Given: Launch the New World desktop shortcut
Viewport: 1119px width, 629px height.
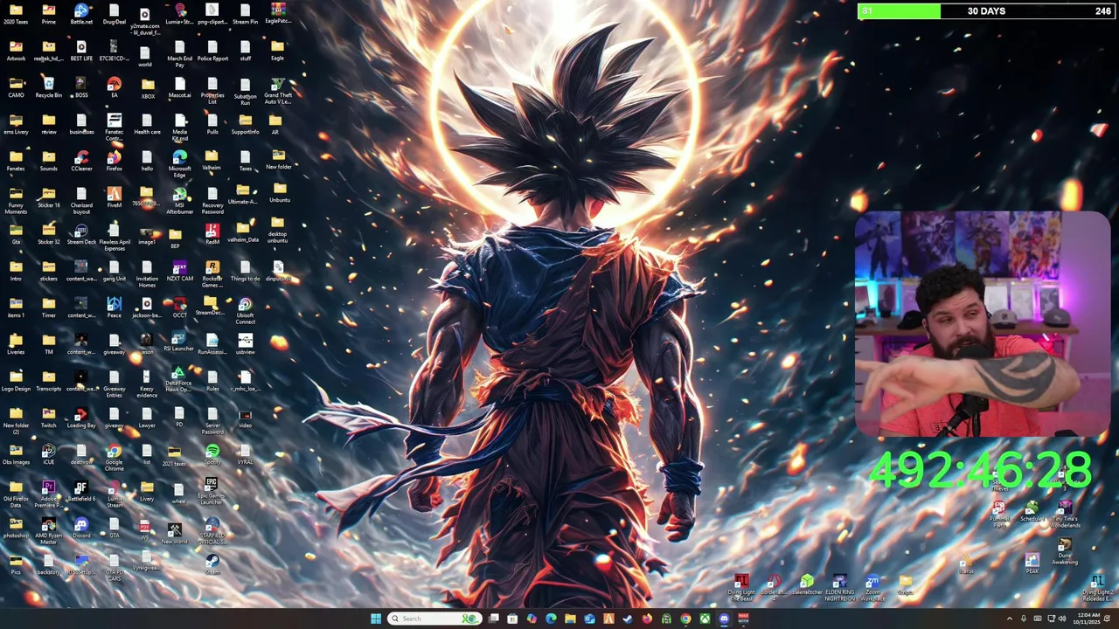Looking at the screenshot, I should pos(174,533).
